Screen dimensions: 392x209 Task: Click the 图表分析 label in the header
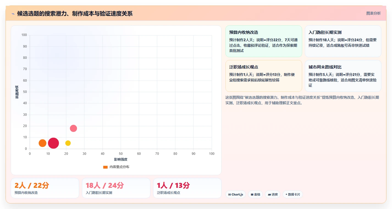coord(374,13)
